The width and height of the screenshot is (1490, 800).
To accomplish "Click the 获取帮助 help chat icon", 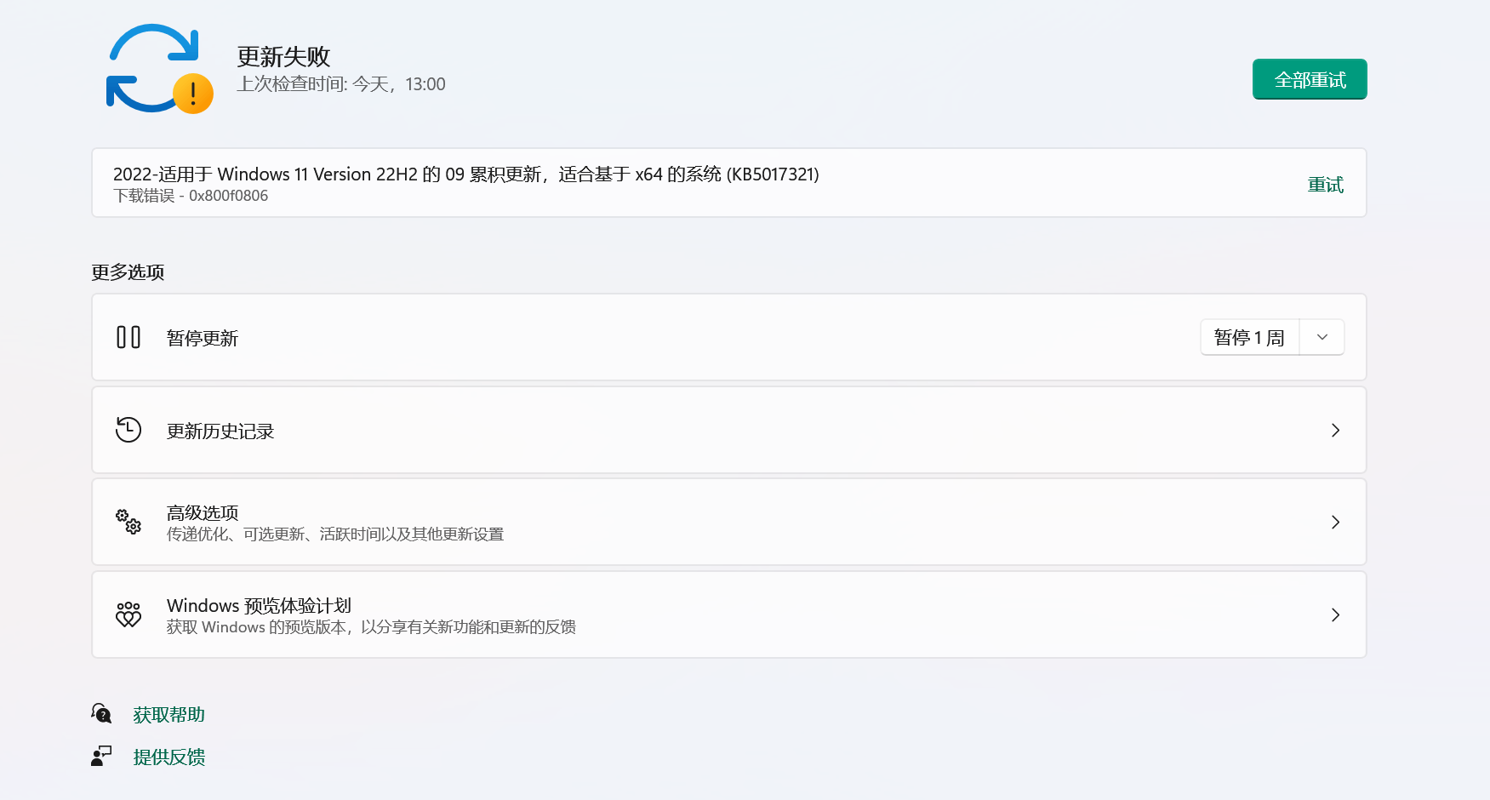I will coord(101,713).
